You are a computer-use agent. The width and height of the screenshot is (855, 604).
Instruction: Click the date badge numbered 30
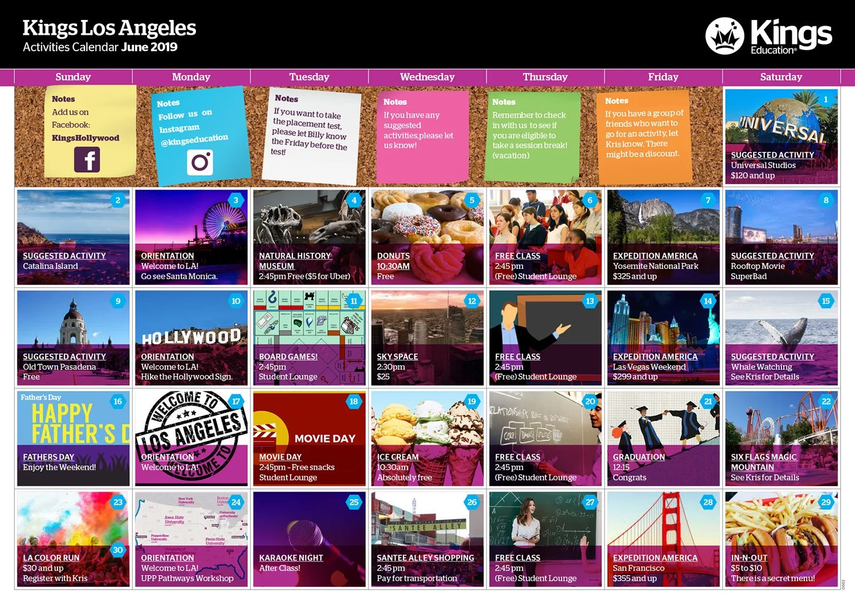pyautogui.click(x=117, y=550)
